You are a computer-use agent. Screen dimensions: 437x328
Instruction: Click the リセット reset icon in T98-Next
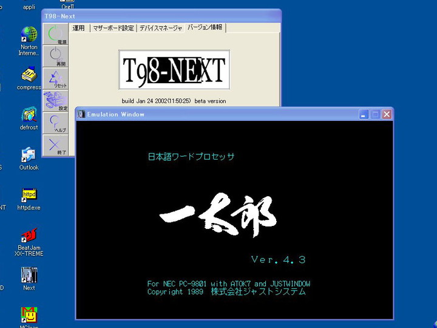55,78
